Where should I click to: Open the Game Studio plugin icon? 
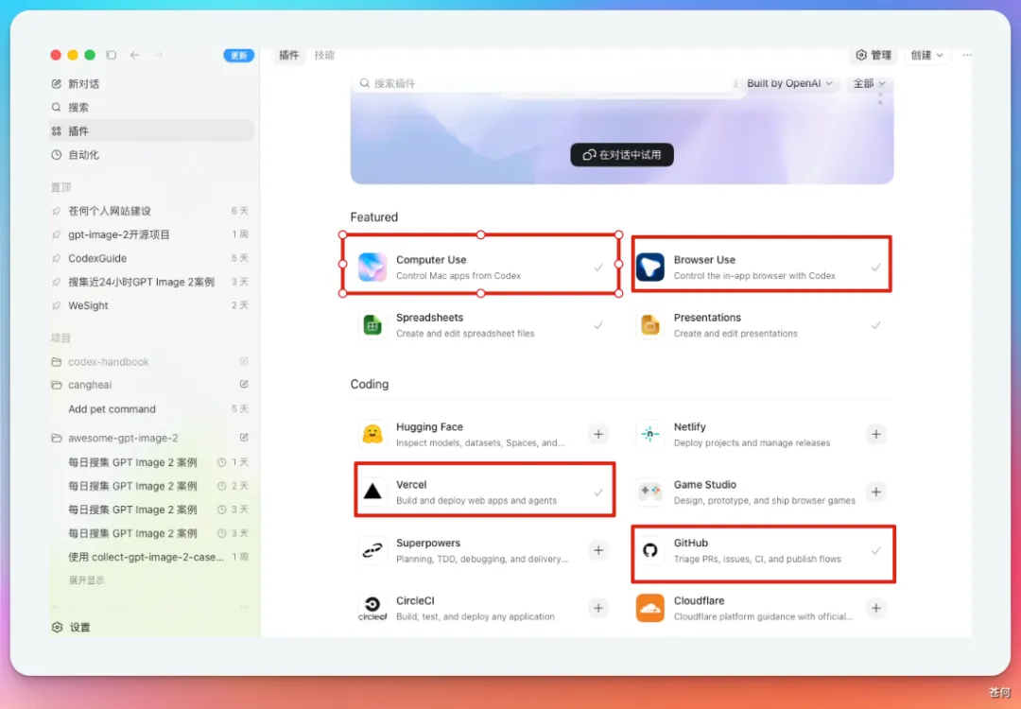(649, 492)
